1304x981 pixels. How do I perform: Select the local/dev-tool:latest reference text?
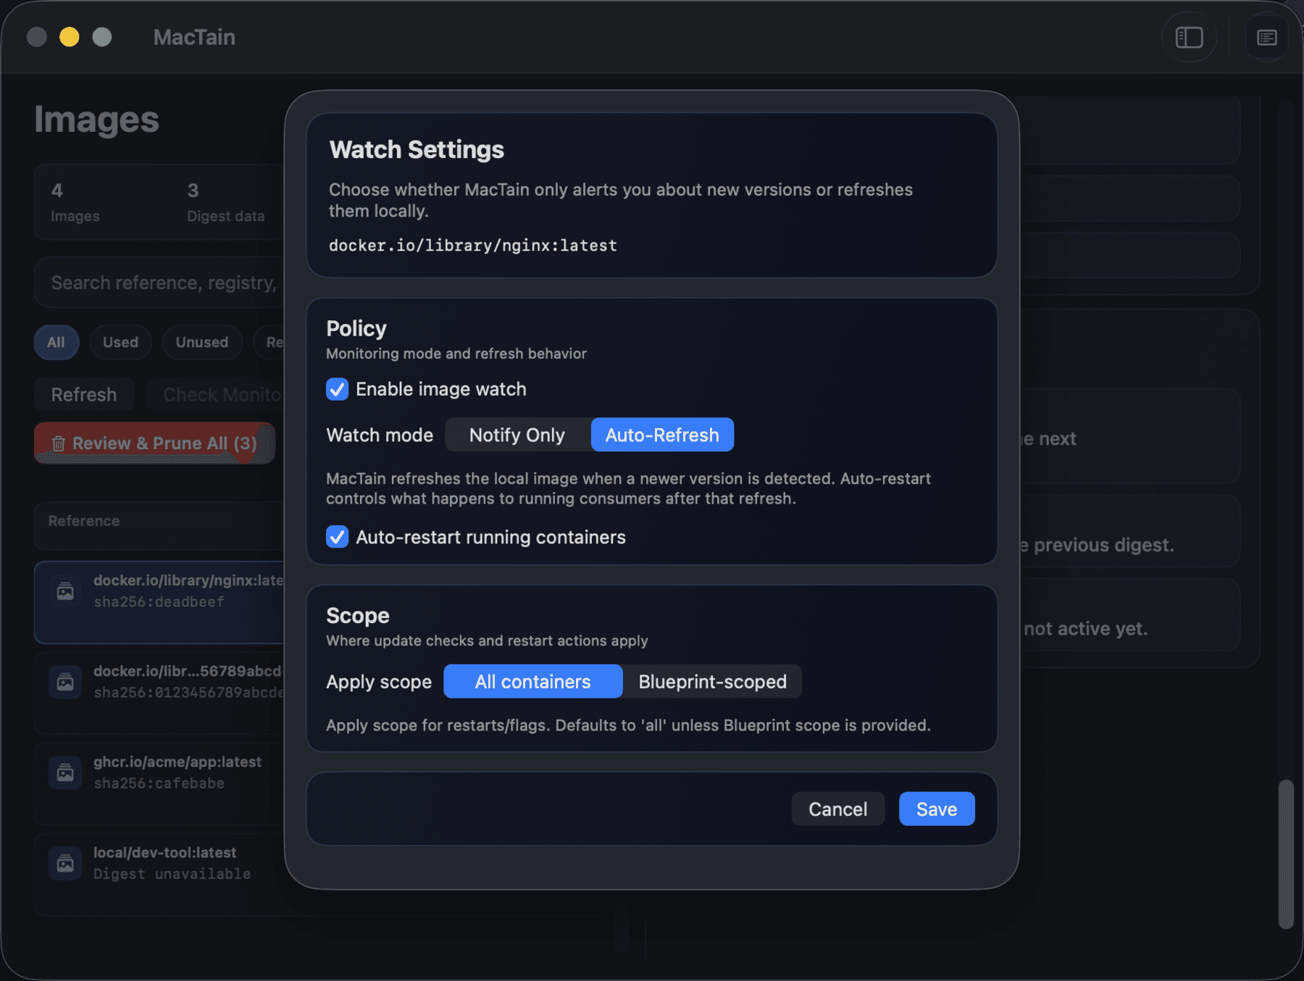165,852
